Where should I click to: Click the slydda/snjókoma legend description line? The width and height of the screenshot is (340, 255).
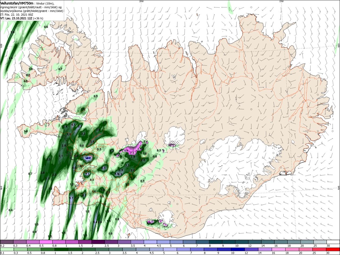click(x=32, y=11)
